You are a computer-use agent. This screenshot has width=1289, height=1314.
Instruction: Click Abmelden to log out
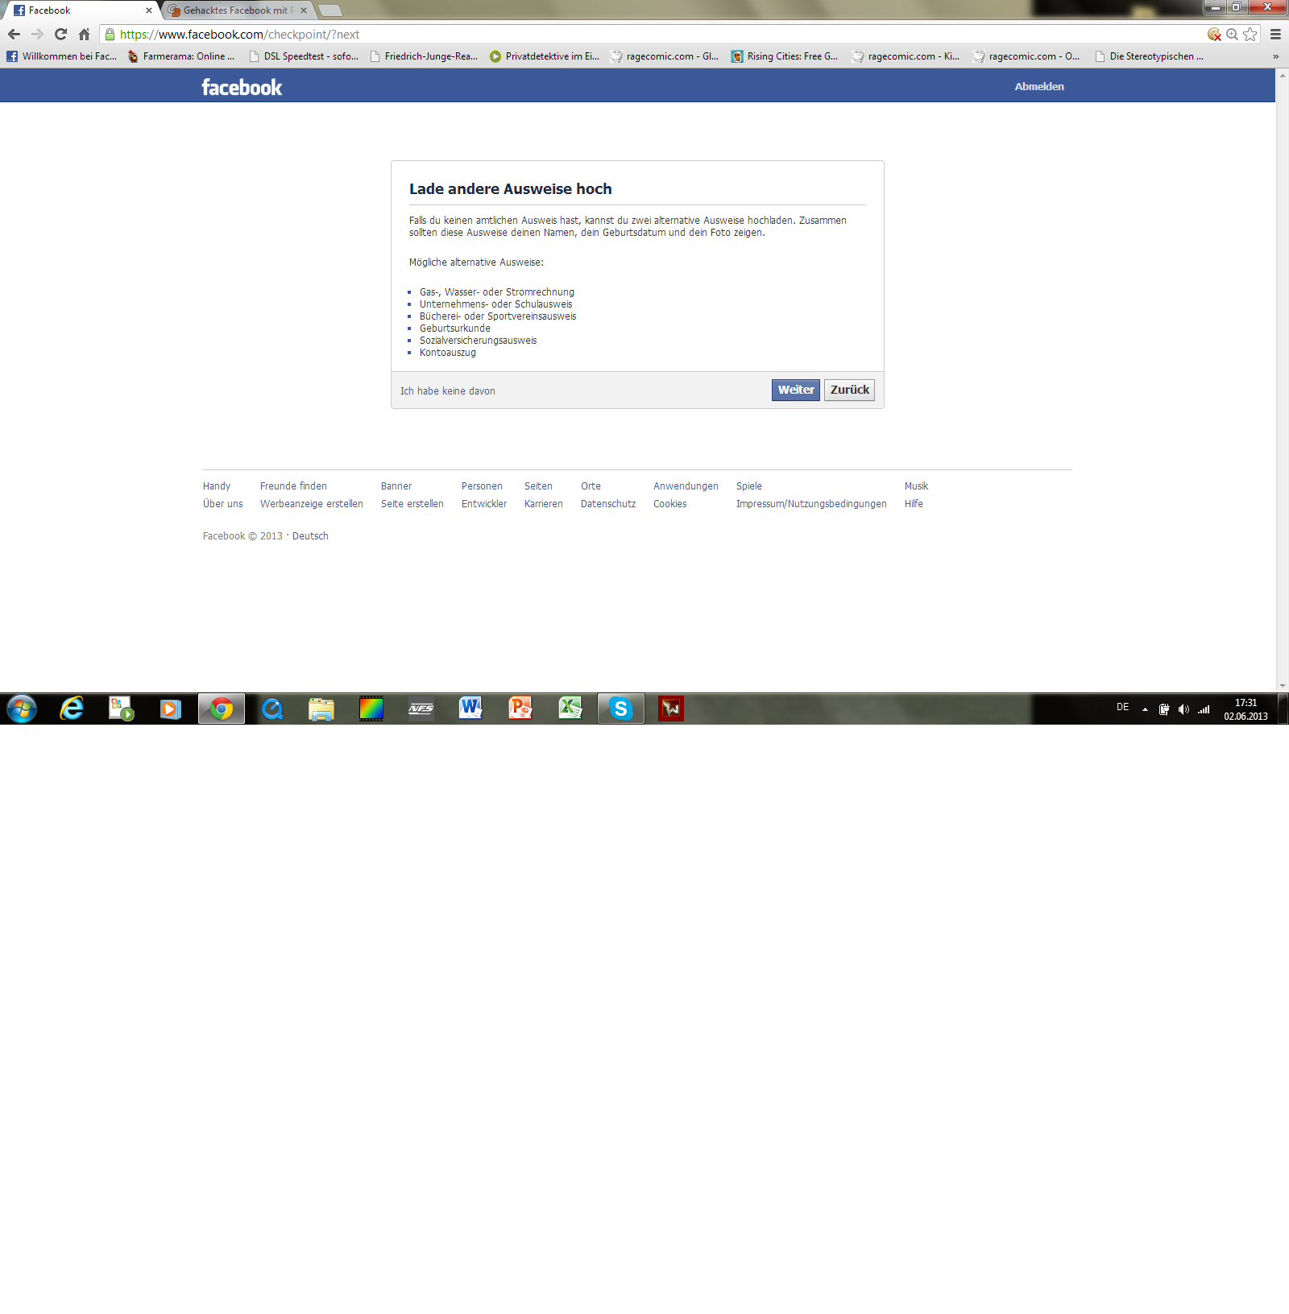[x=1039, y=86]
